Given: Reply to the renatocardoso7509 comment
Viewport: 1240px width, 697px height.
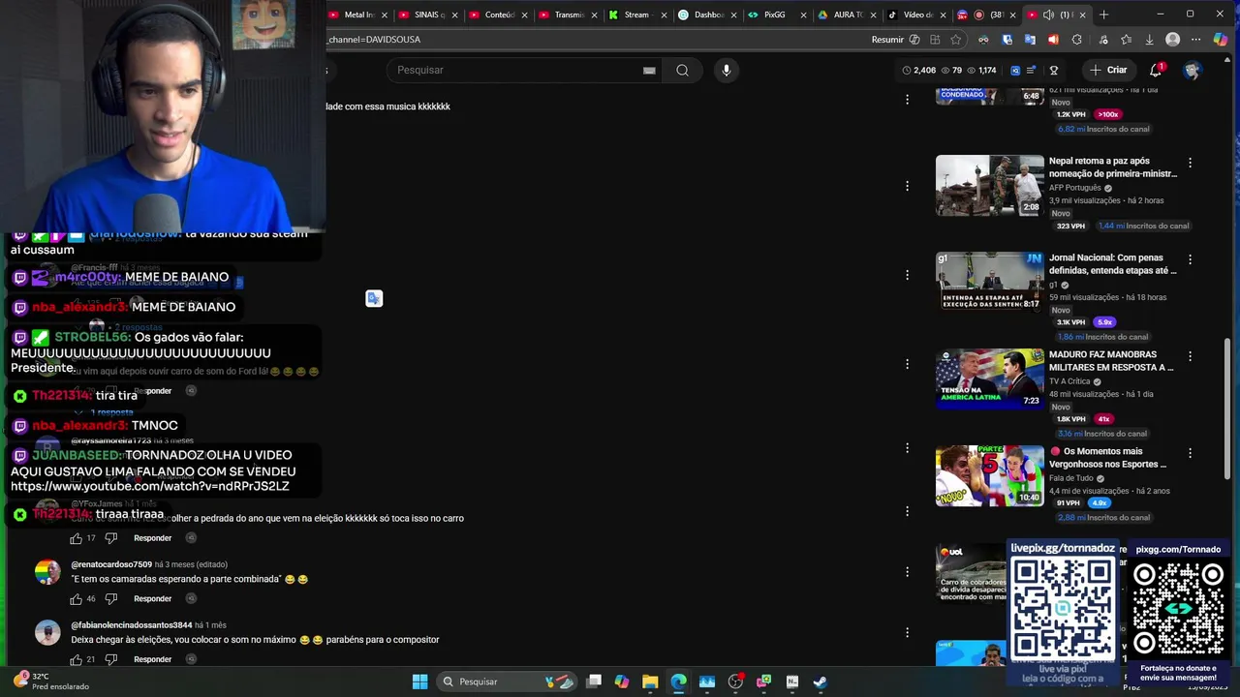Looking at the screenshot, I should (x=152, y=599).
